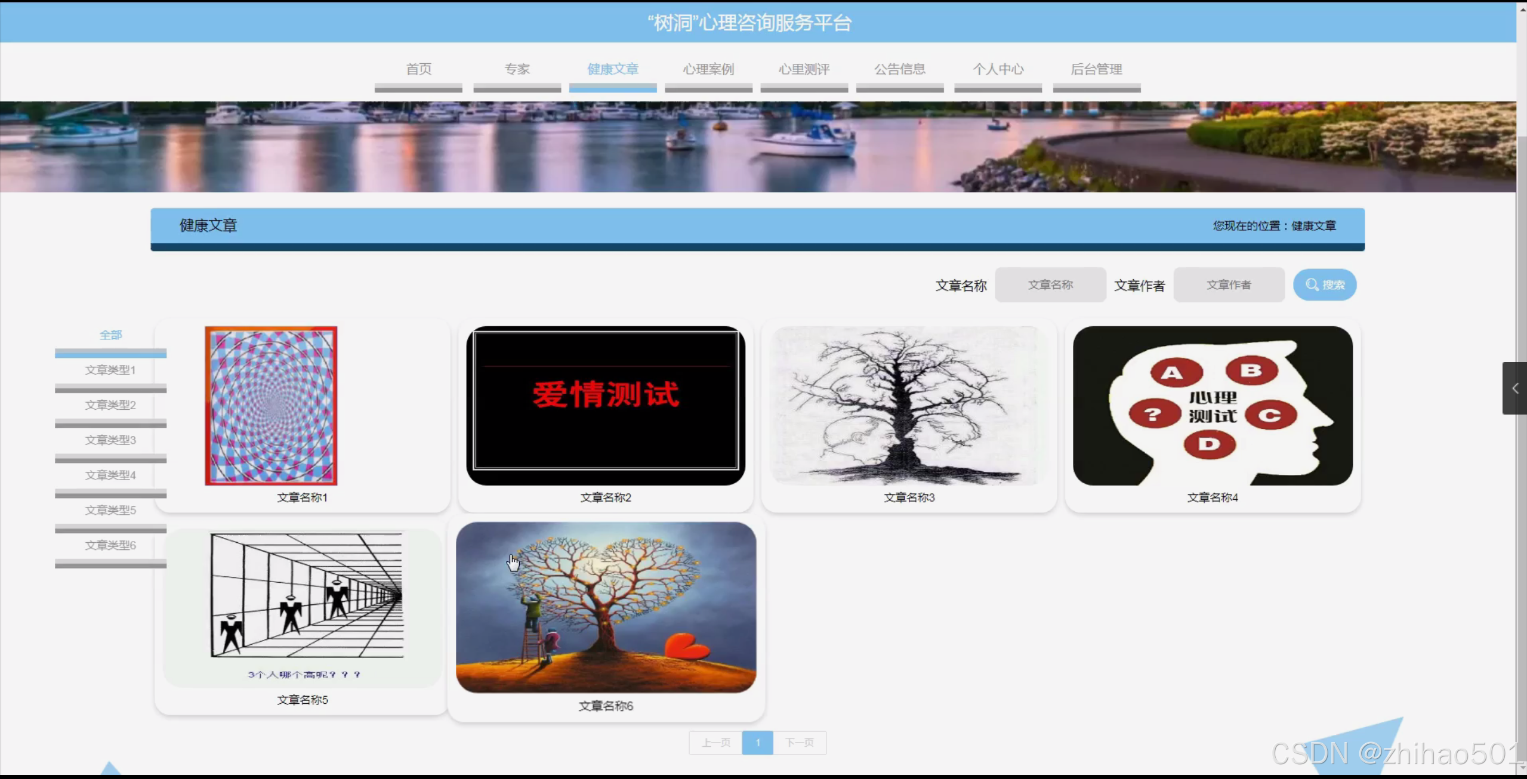
Task: Expand the collapsed side panel arrow
Action: pos(1514,388)
